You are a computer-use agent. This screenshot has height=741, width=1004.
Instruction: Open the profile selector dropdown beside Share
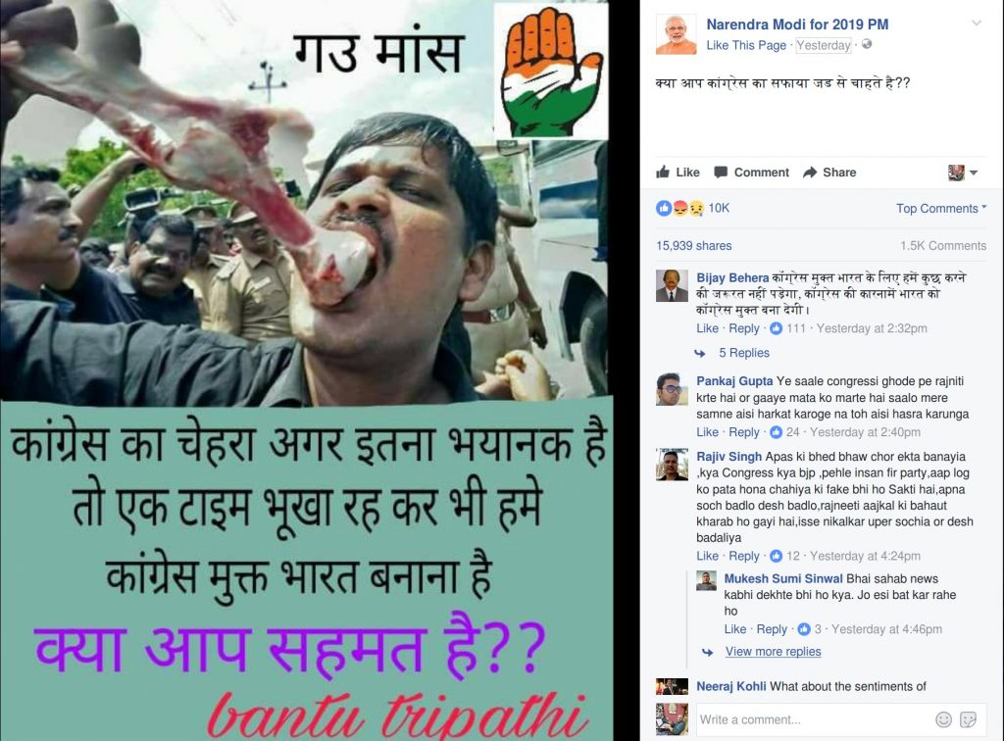click(x=963, y=173)
